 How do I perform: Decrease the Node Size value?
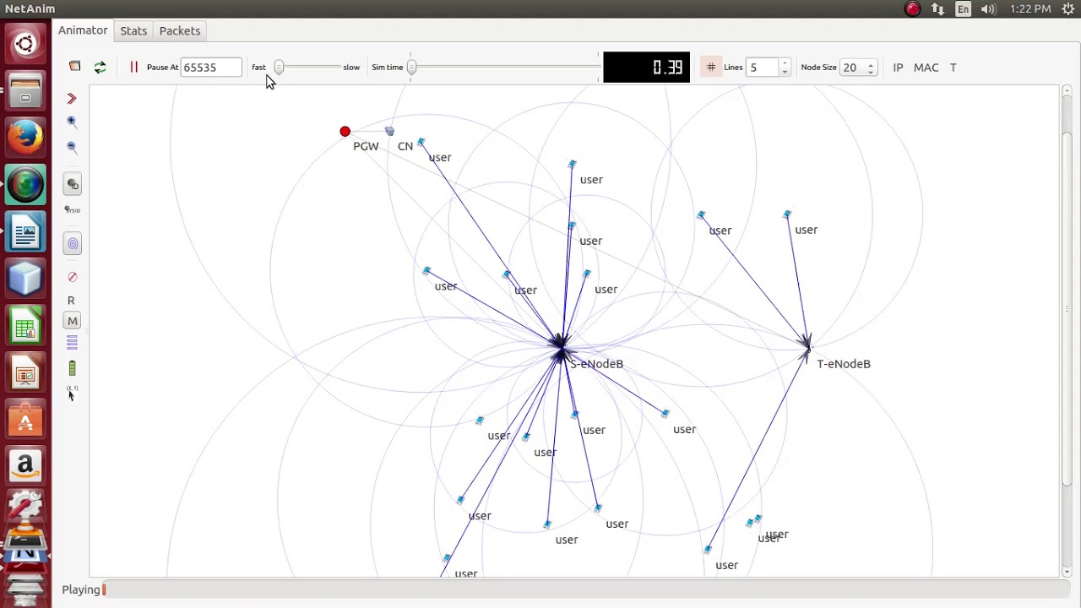[871, 72]
